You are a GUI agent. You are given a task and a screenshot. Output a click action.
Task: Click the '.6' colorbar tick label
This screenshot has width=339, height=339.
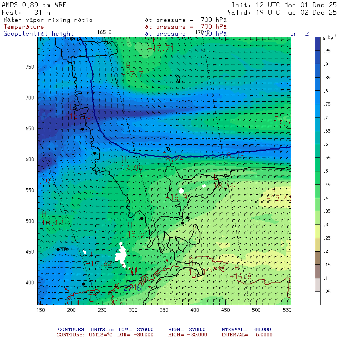(326, 144)
